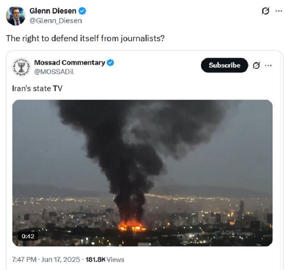
Task: Click the tweet text about journalists
Action: click(x=85, y=38)
